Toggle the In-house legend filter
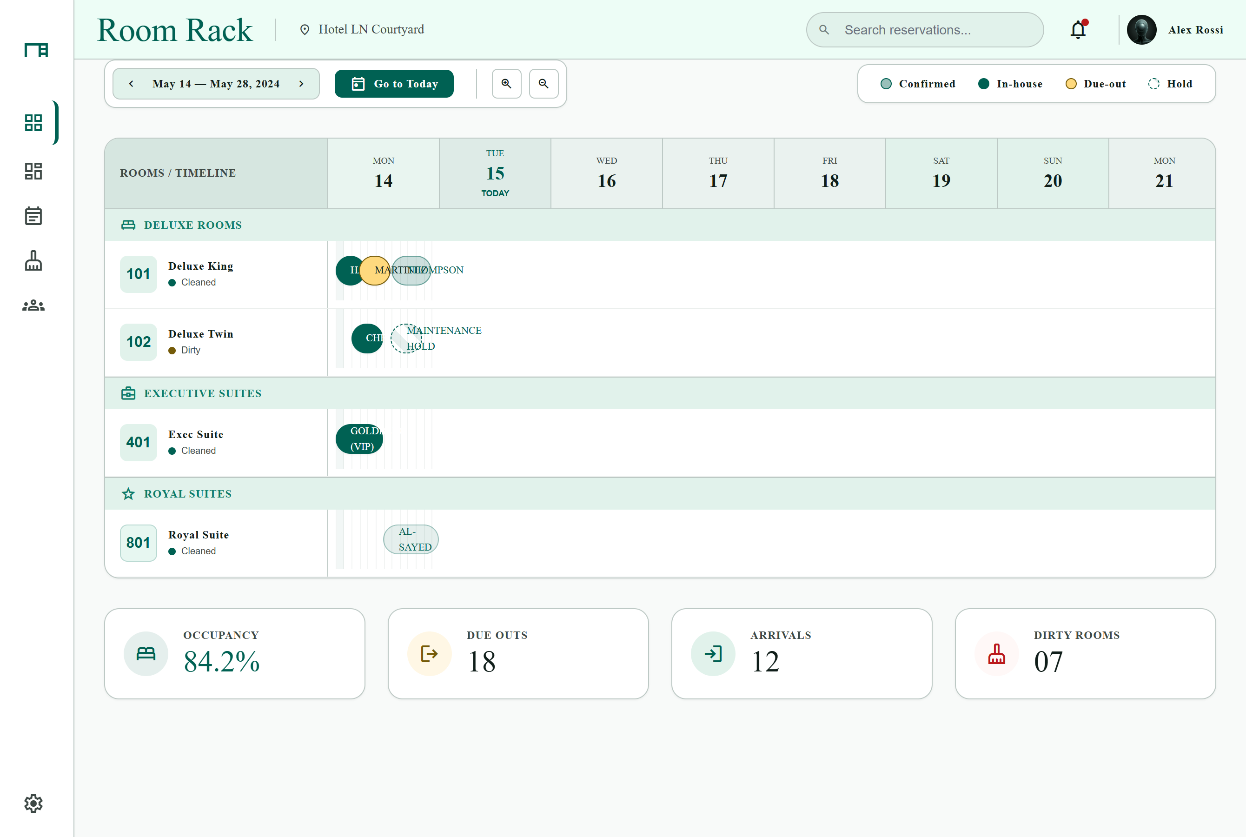Screen dimensions: 1246x837 point(1010,84)
